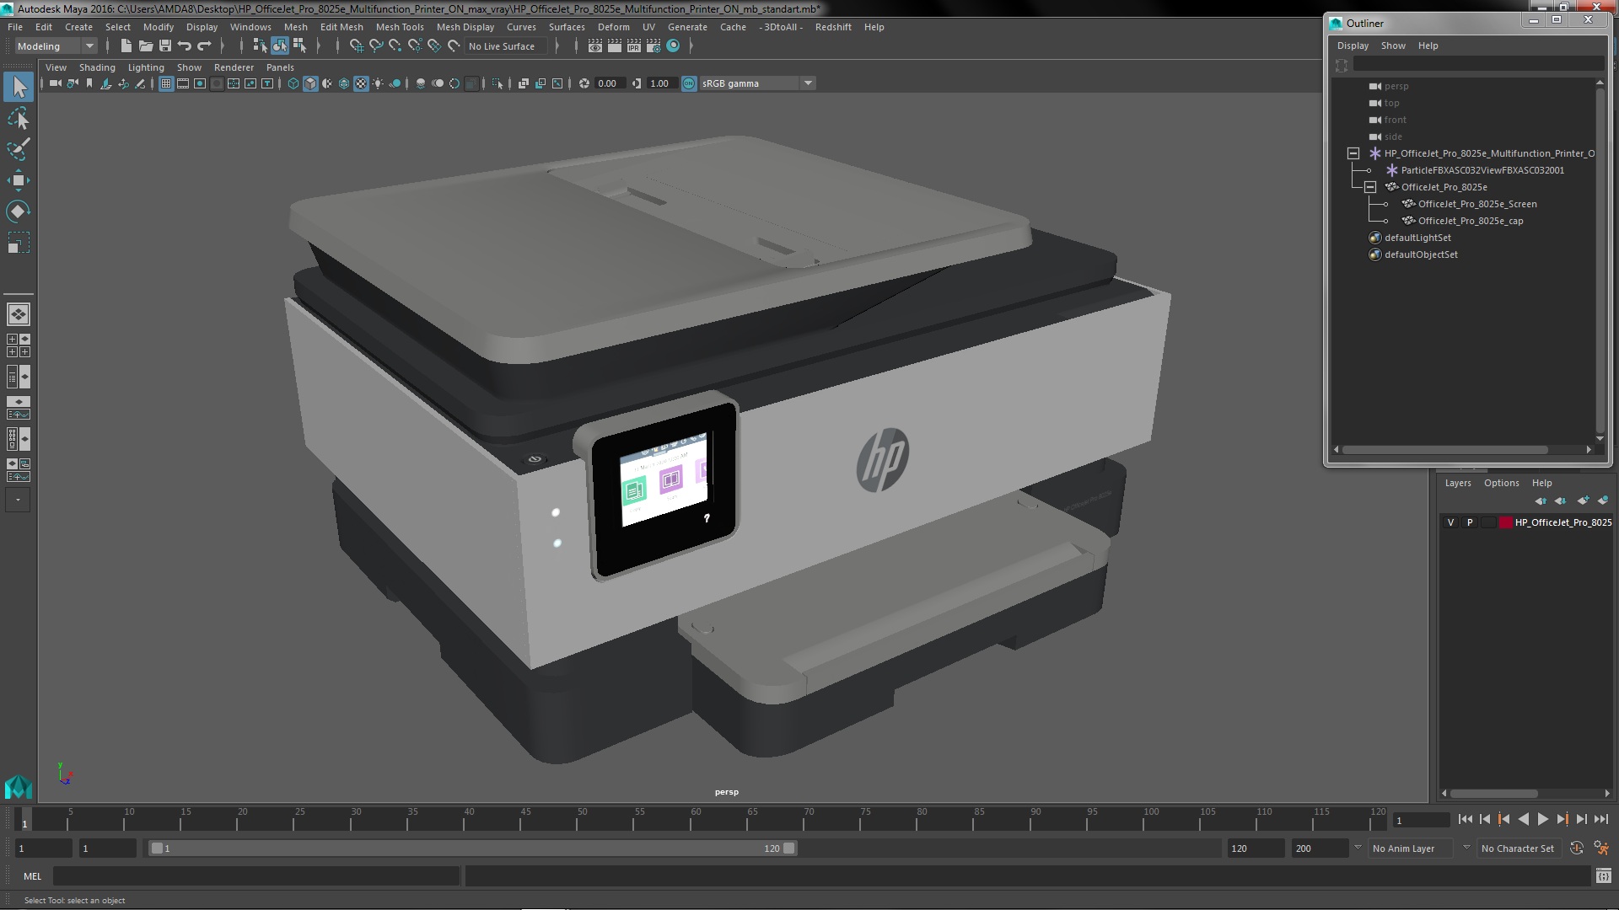This screenshot has width=1619, height=910.
Task: Select the Move tool in the toolbox
Action: pos(18,180)
